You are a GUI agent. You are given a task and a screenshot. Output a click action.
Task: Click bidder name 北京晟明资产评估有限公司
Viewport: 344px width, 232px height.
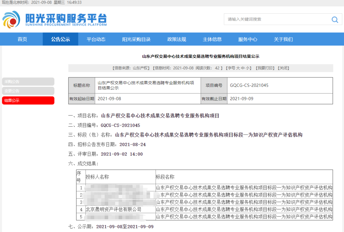point(113,209)
